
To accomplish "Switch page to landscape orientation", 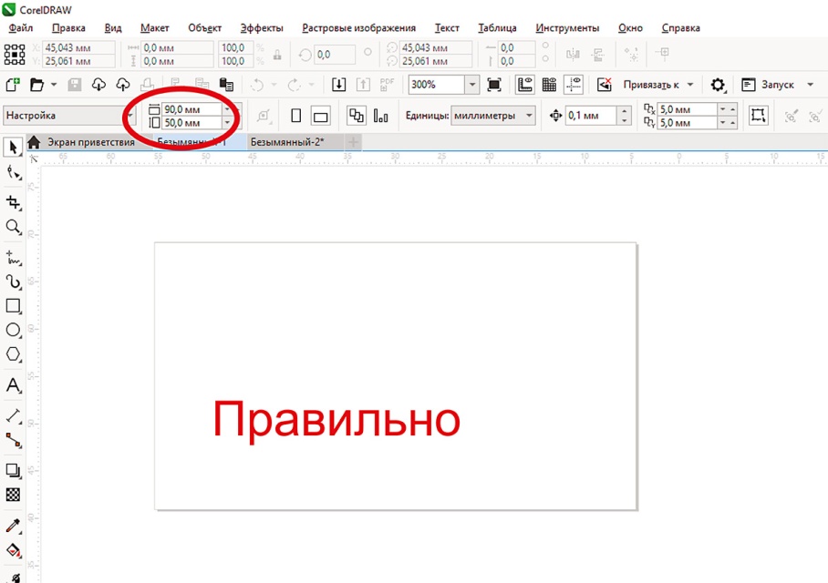I will [320, 116].
